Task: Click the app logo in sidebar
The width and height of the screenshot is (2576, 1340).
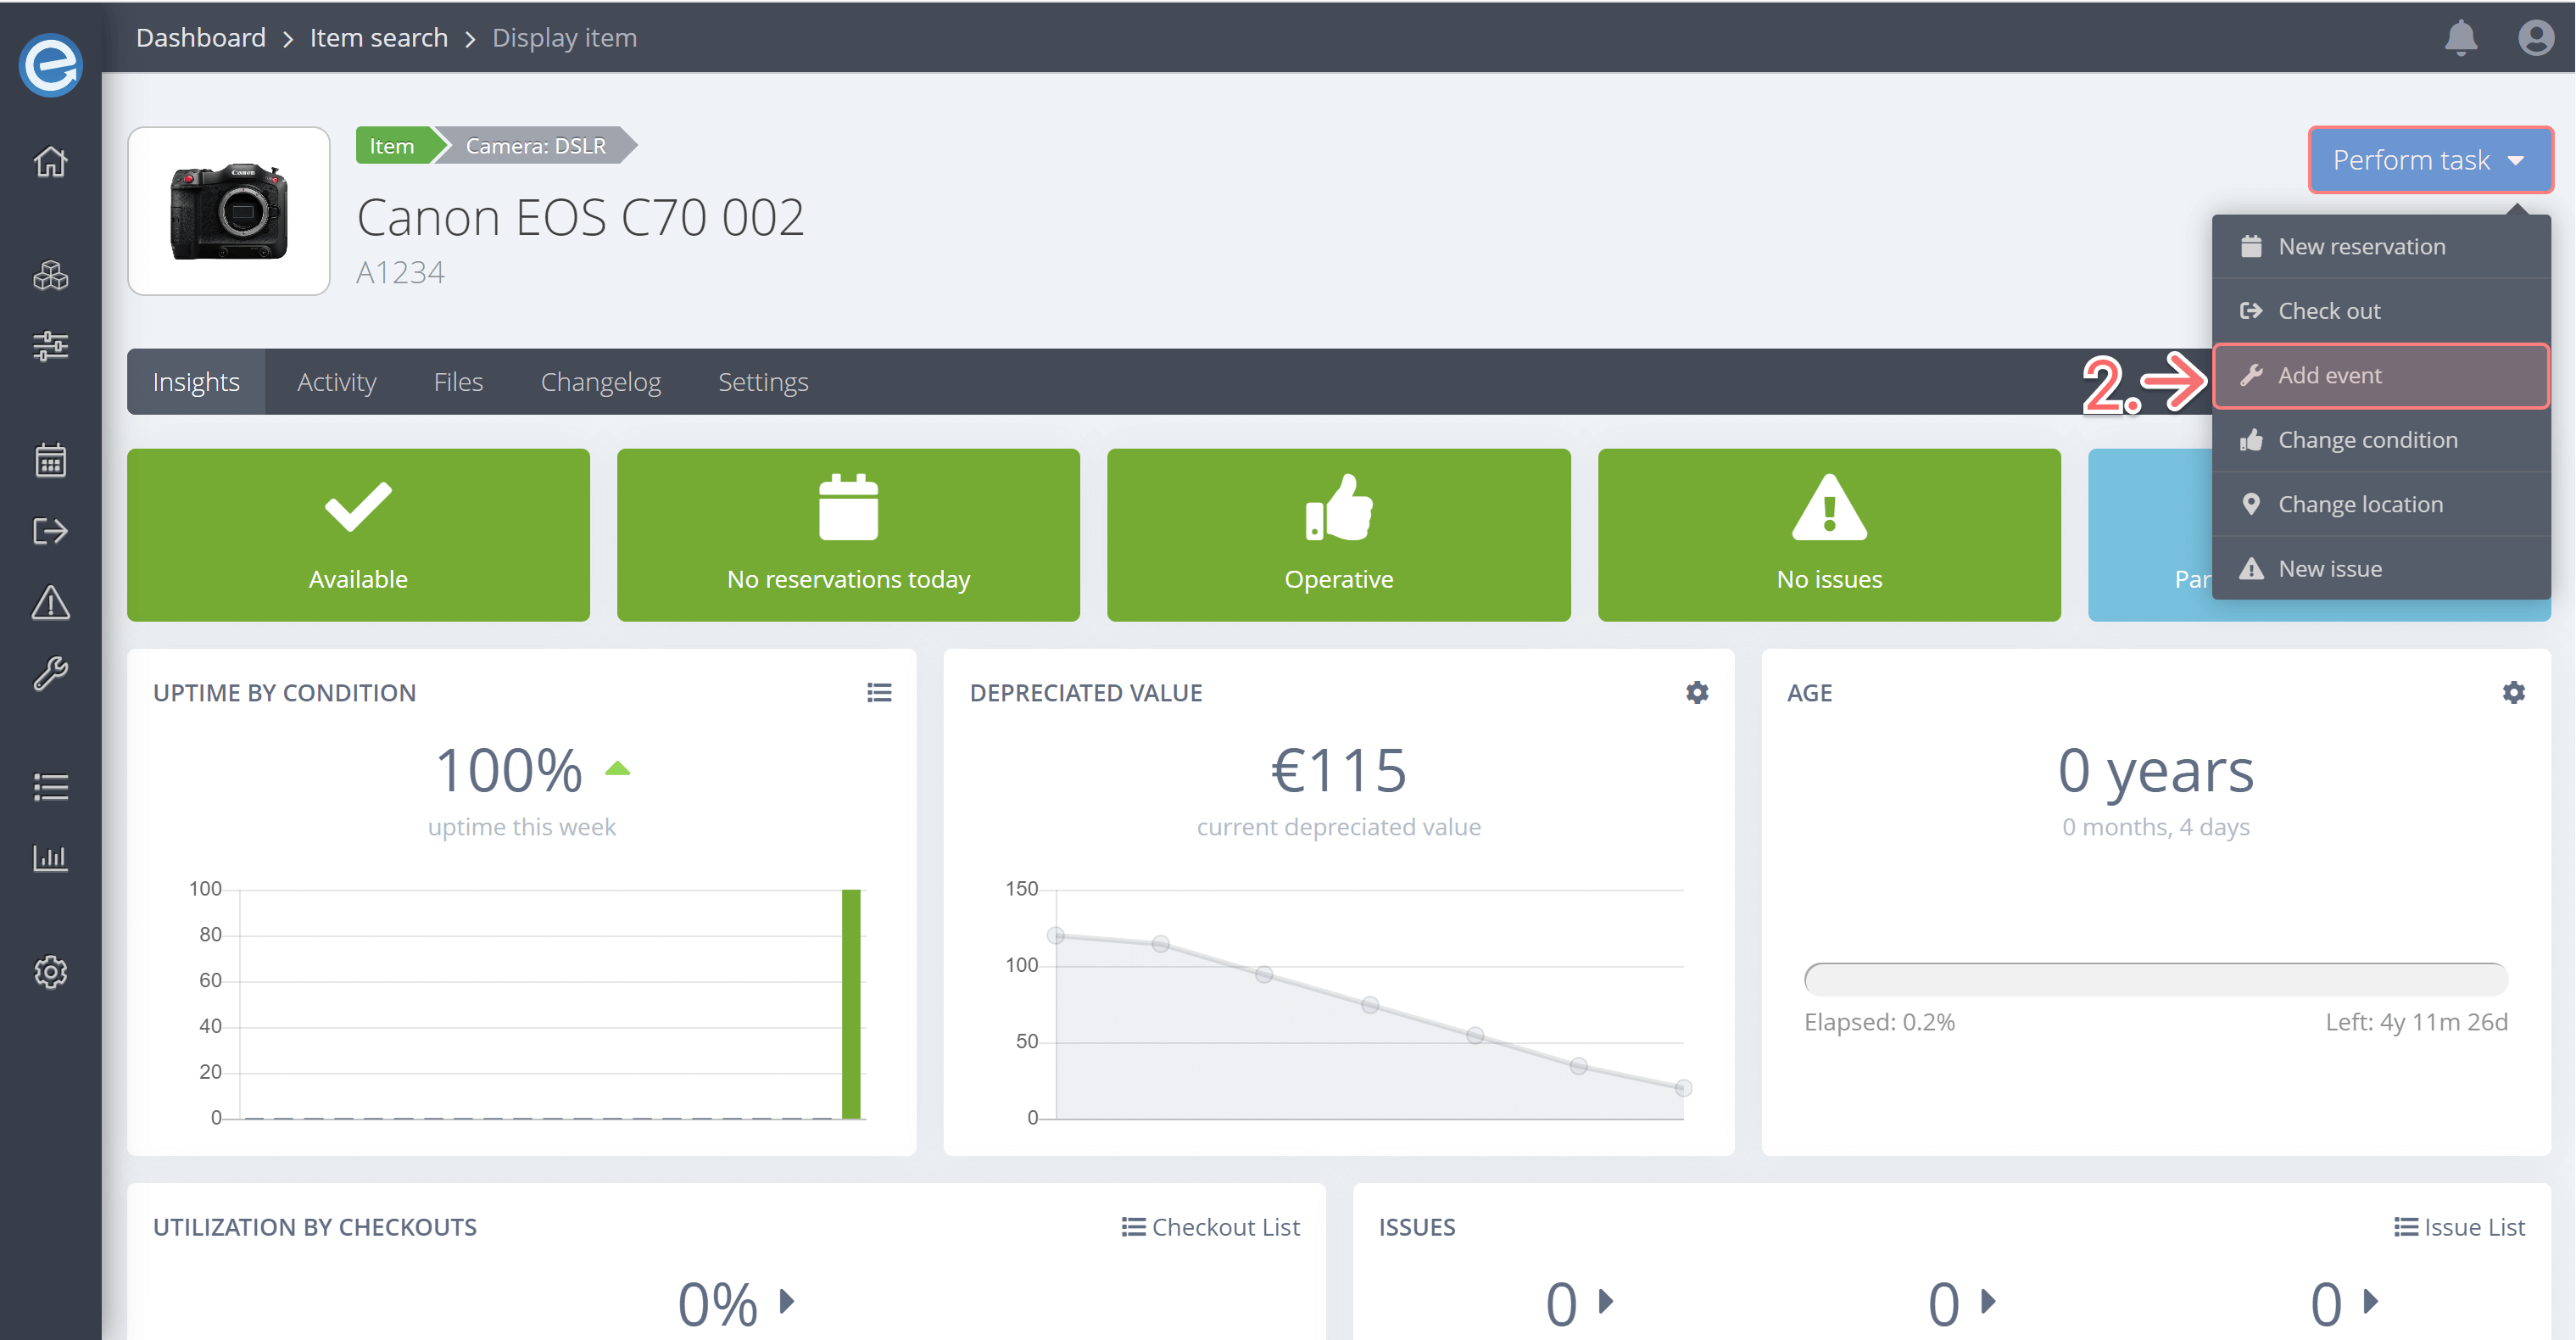Action: [x=50, y=65]
